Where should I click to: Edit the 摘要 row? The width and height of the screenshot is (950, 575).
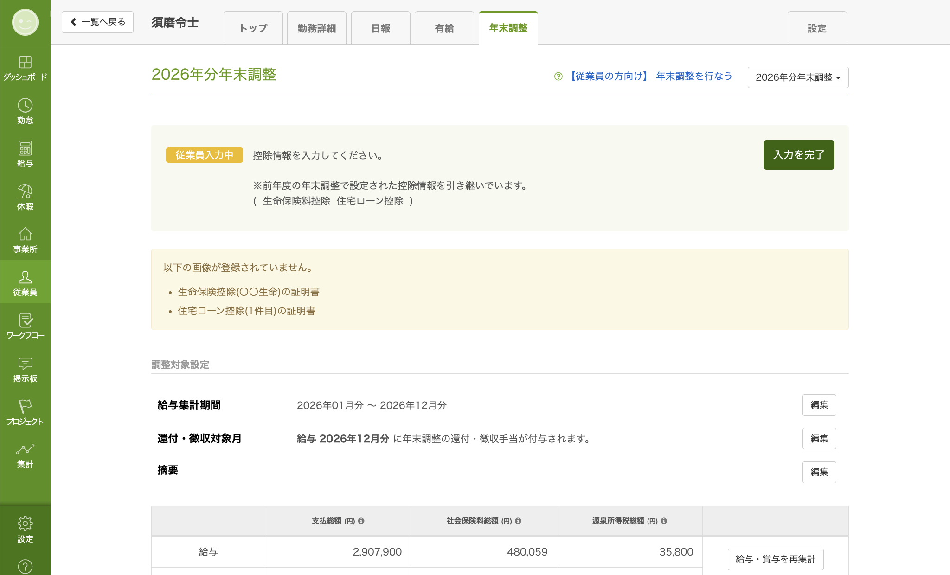click(x=819, y=472)
